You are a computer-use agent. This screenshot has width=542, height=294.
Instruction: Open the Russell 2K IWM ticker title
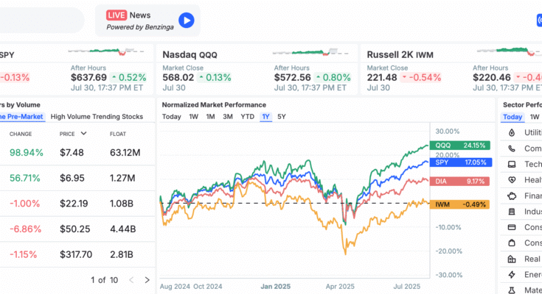[x=400, y=55]
